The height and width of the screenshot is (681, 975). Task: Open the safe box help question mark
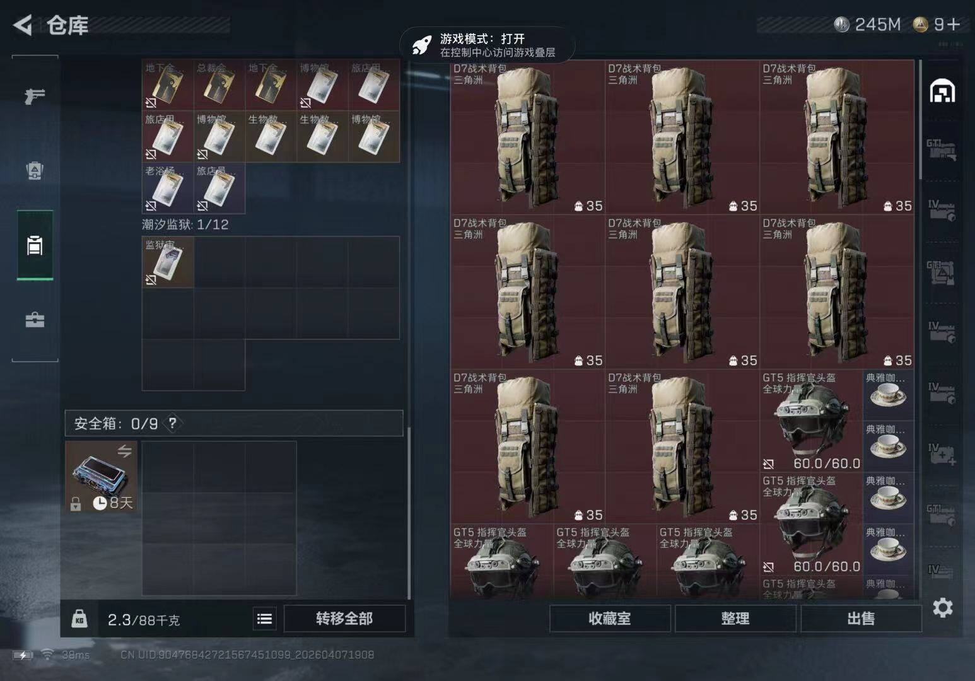[x=172, y=423]
